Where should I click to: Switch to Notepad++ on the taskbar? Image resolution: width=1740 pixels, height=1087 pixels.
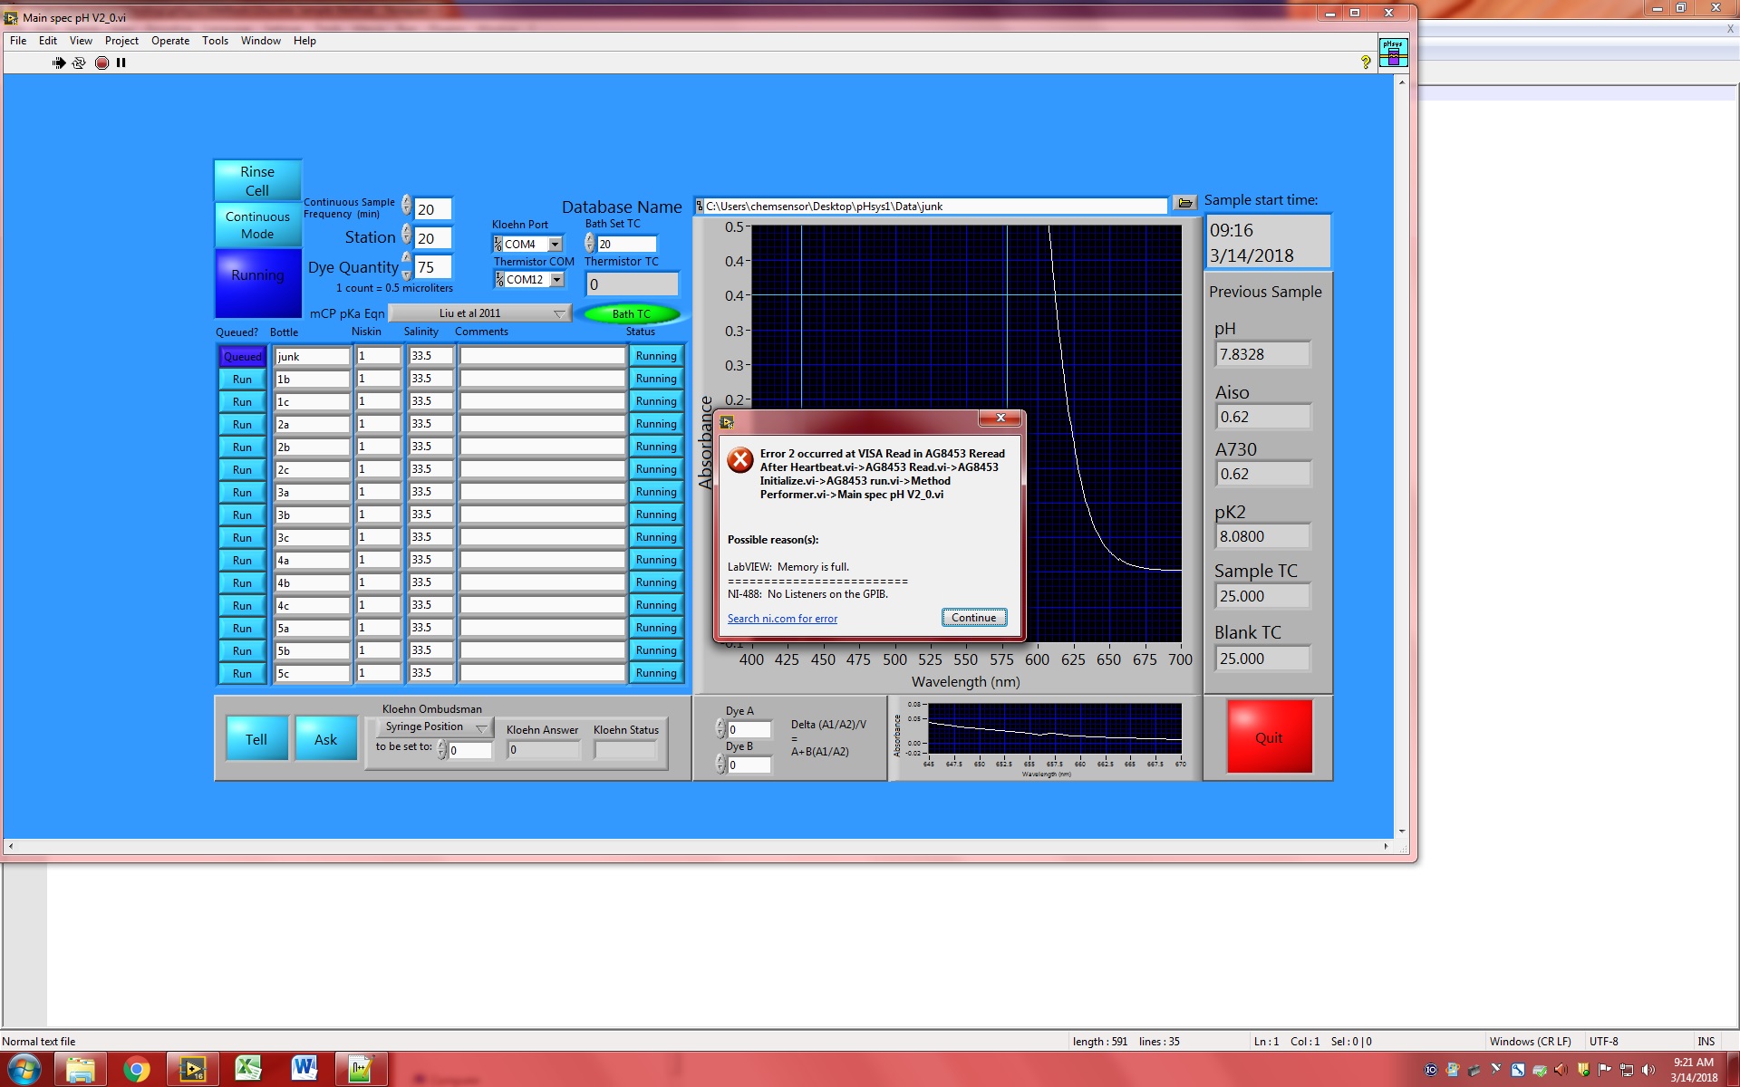coord(362,1069)
